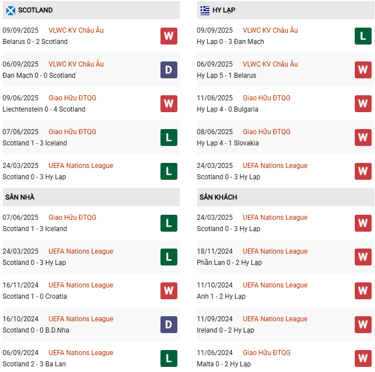Click W badge for Belarus 0-2 Scotland
This screenshot has width=375, height=372.
click(x=168, y=36)
